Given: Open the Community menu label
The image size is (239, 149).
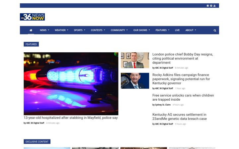Looking at the screenshot, I should pyautogui.click(x=118, y=30).
